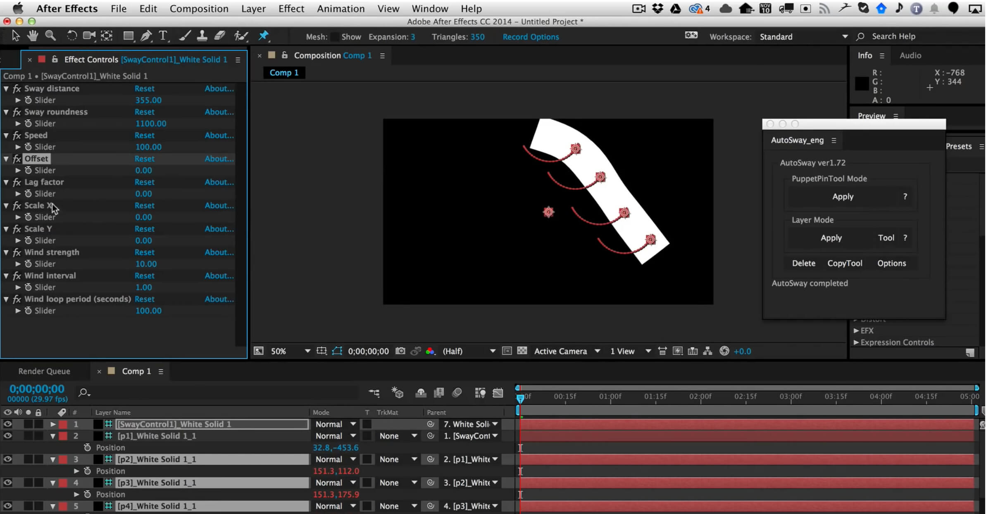Select the Eraser tool
Screen dimensions: 986x514
(220, 36)
